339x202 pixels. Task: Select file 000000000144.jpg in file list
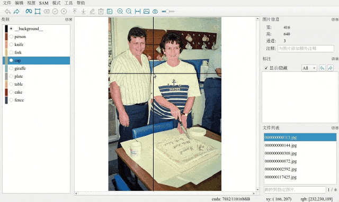[300, 145]
